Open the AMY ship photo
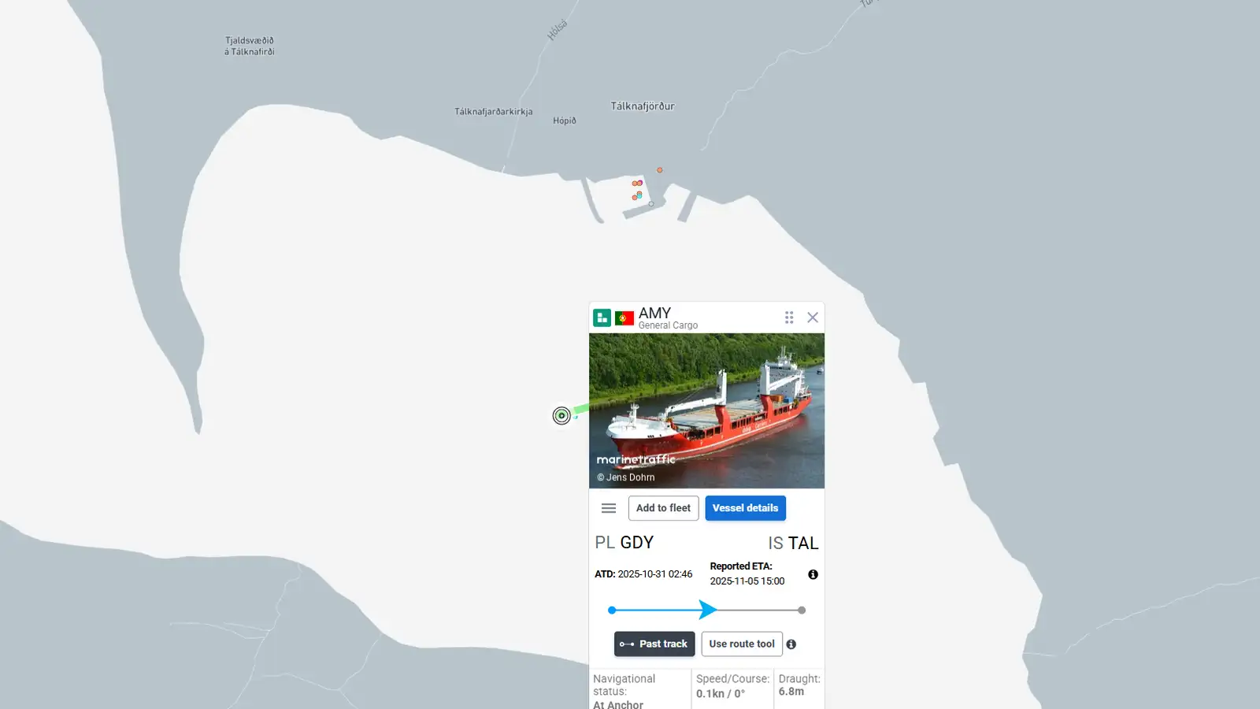The height and width of the screenshot is (709, 1260). coord(706,410)
